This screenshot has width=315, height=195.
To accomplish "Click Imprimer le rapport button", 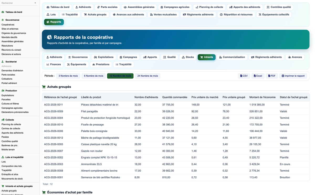I will pyautogui.click(x=293, y=76).
